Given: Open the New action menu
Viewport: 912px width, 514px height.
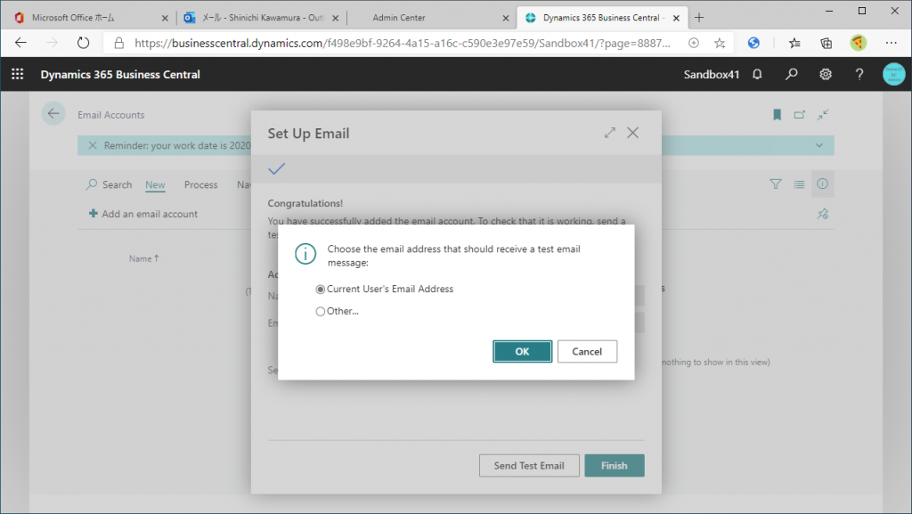Looking at the screenshot, I should [x=155, y=184].
